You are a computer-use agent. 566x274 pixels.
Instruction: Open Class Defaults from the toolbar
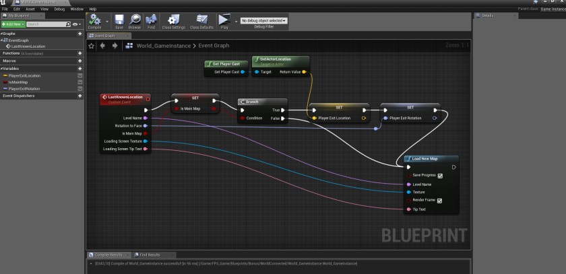coord(201,21)
